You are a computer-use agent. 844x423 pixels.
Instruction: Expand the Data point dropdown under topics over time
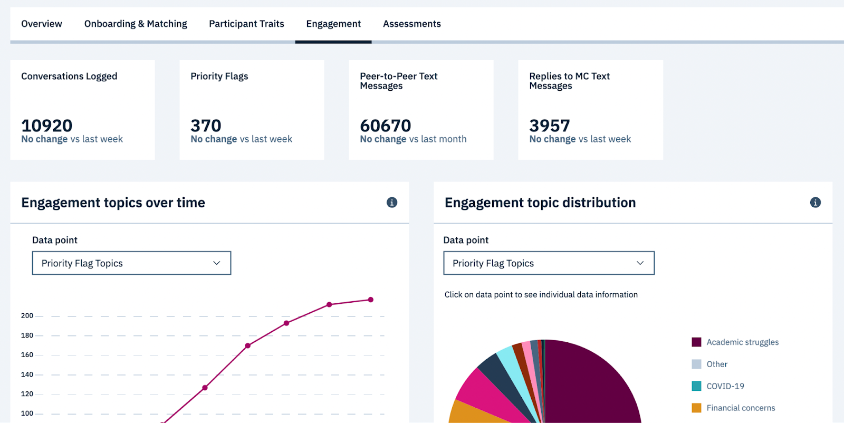tap(131, 263)
